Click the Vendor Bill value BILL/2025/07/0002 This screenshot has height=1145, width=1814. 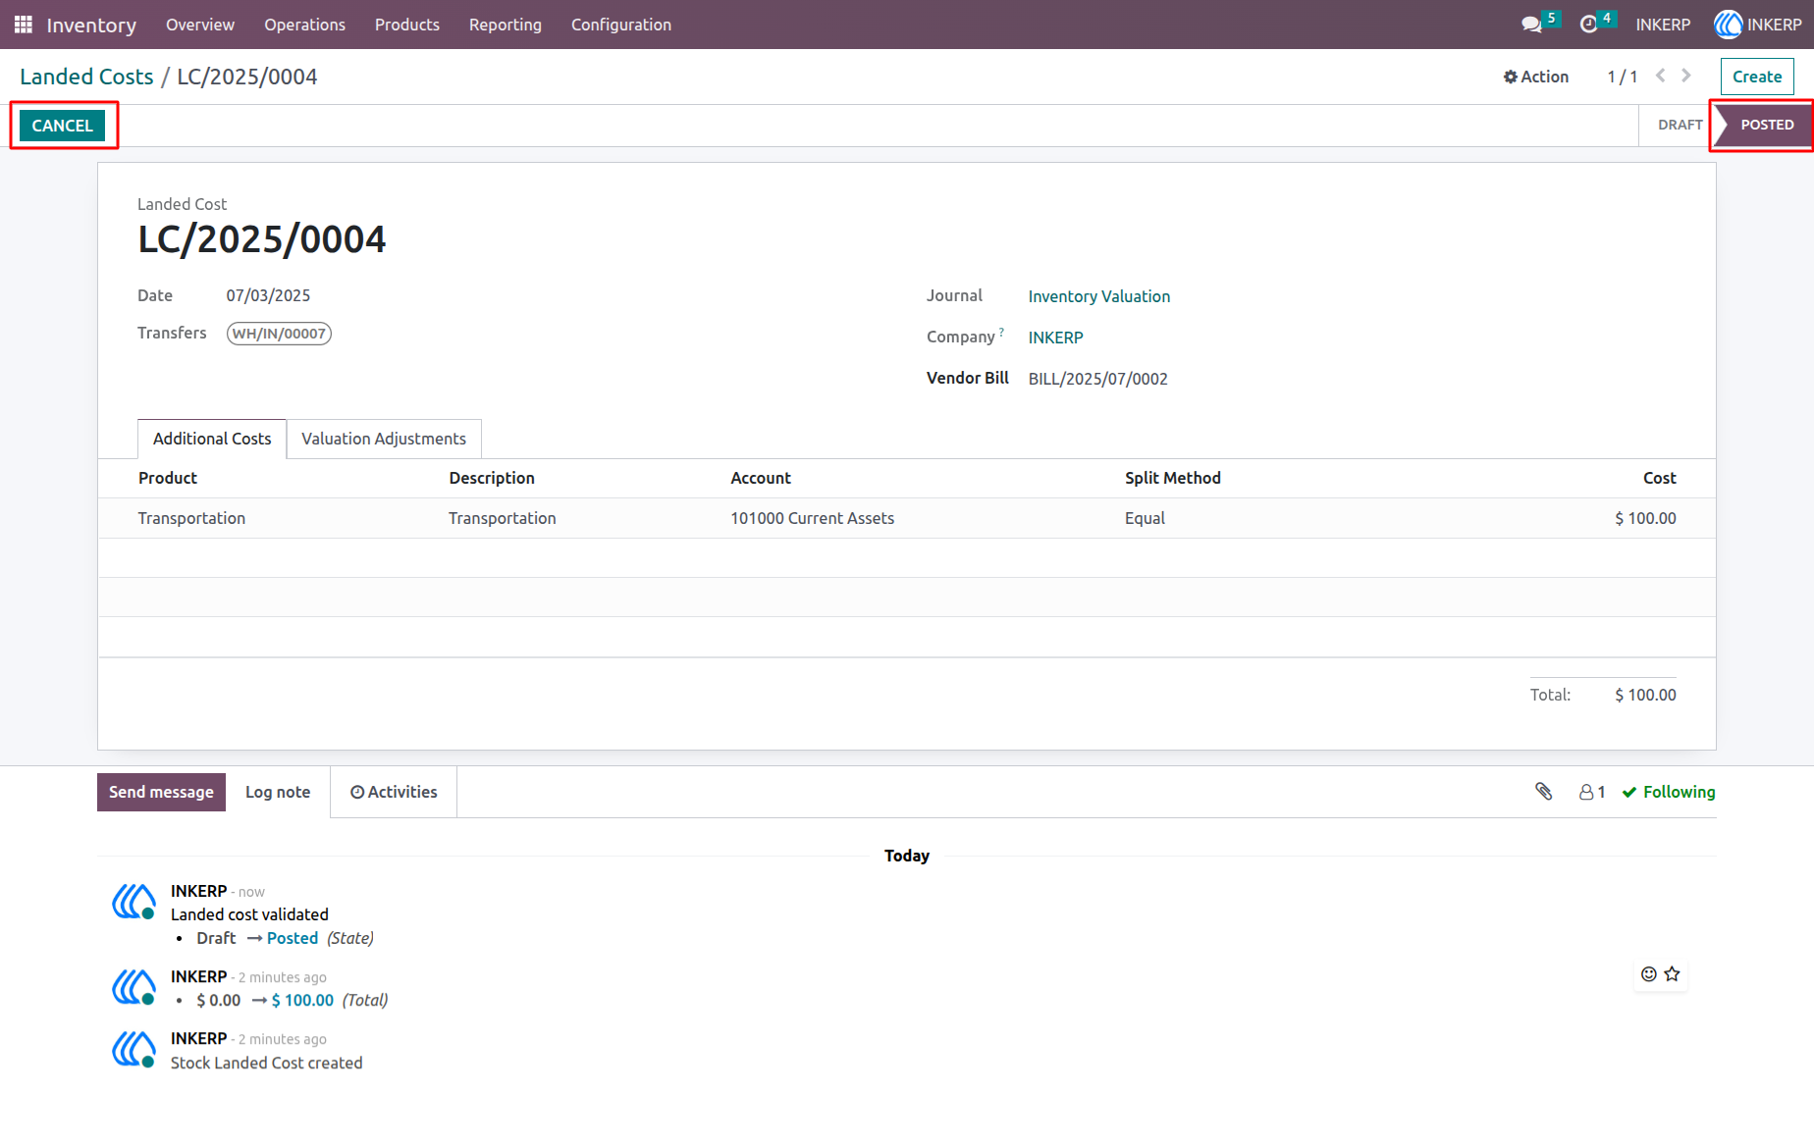coord(1098,379)
